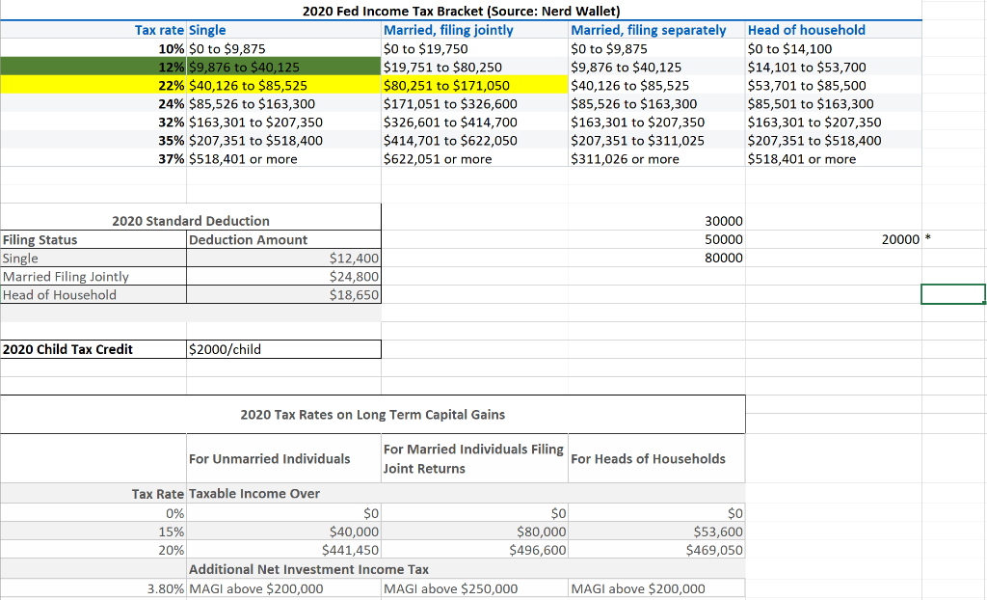Select cell '$207,351 to $311,025'
Viewport: 987px width, 600px height.
657,140
